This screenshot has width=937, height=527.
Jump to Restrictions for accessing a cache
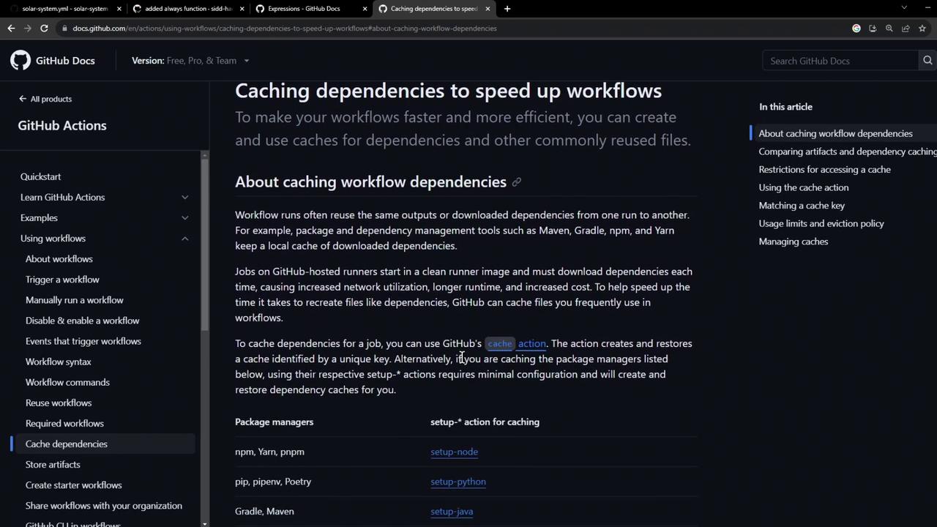tap(824, 170)
